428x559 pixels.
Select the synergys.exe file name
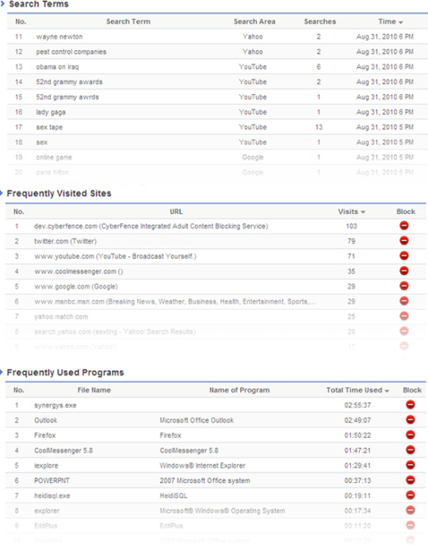[55, 405]
